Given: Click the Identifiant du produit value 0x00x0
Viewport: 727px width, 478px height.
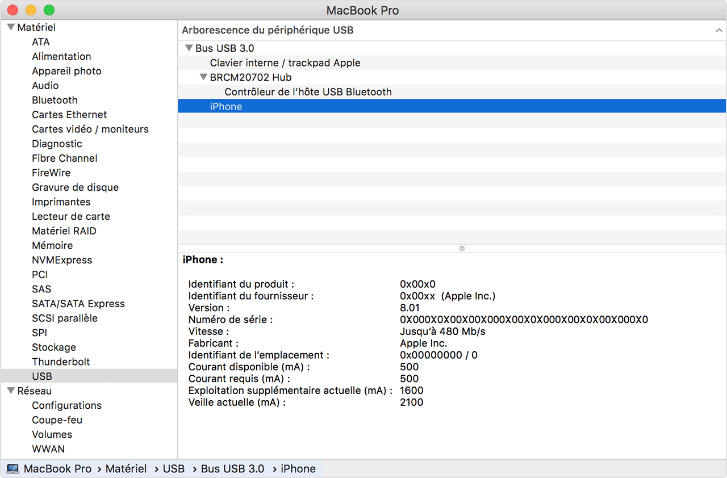Looking at the screenshot, I should click(417, 284).
